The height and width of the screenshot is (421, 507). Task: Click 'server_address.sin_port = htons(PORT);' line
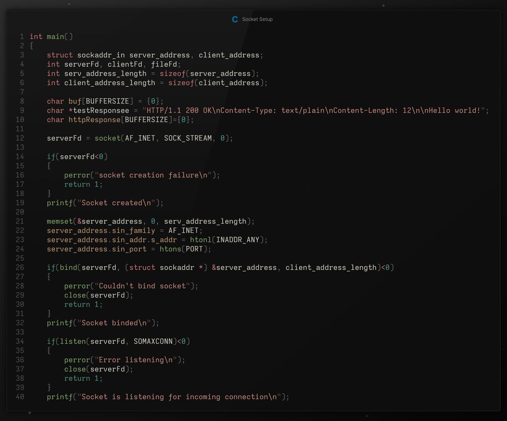(129, 249)
